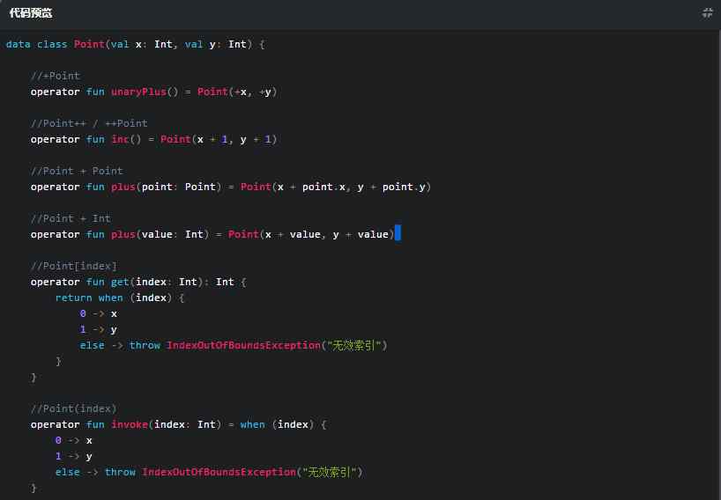
Task: Click the 代码预览 panel title
Action: pos(31,13)
